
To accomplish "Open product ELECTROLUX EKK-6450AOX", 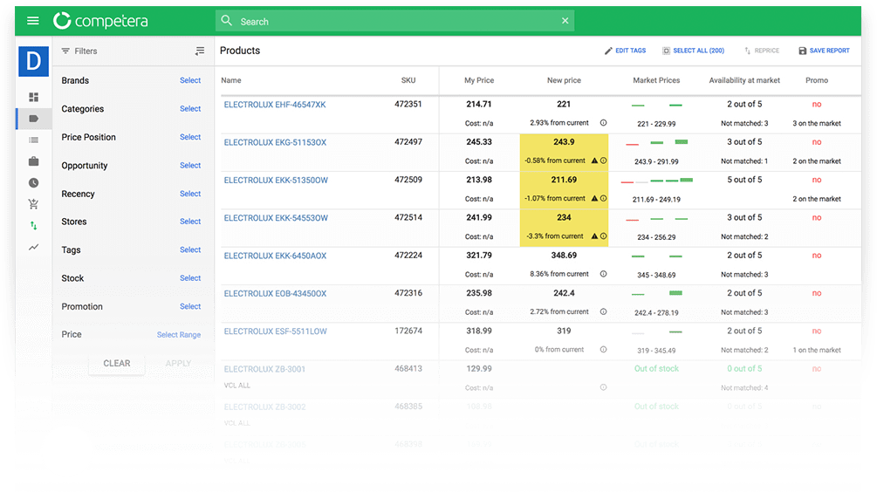I will [x=275, y=256].
